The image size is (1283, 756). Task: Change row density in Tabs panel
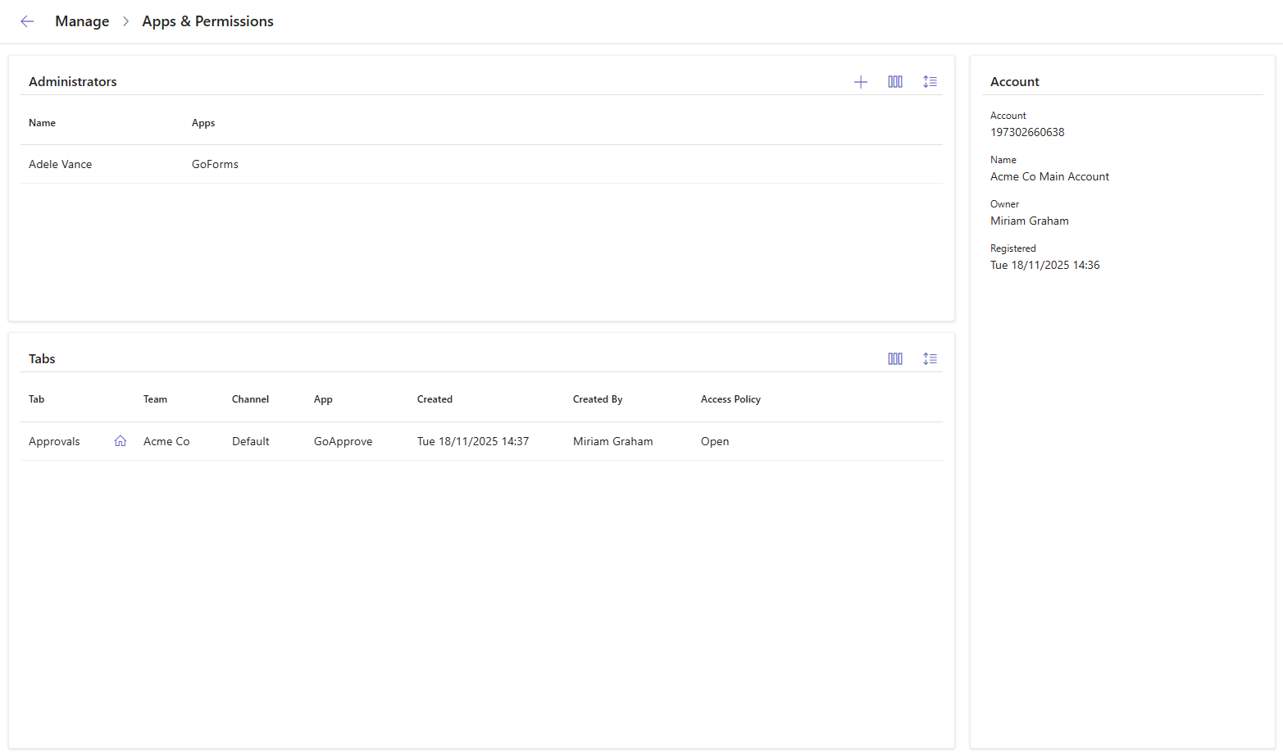[x=929, y=359]
